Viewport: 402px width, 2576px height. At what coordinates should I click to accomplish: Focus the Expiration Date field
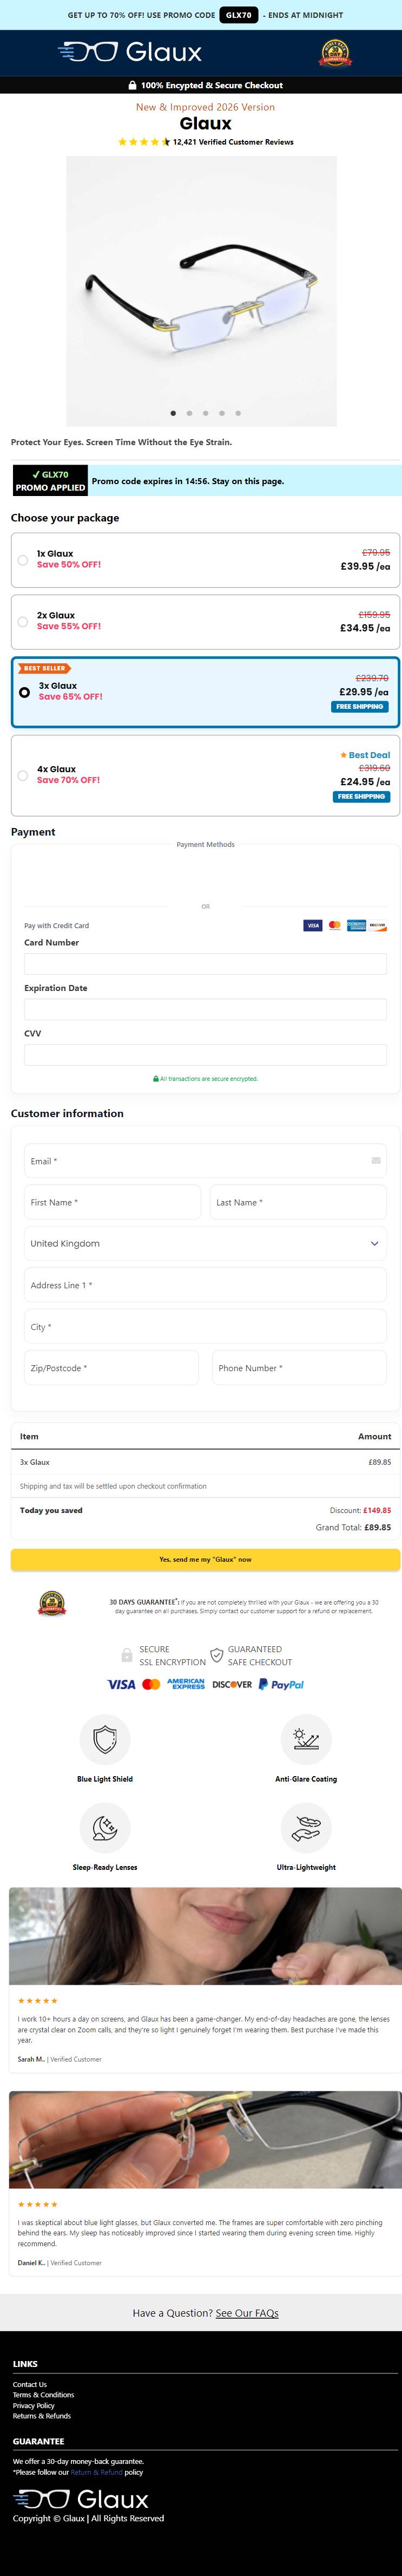tap(205, 1009)
